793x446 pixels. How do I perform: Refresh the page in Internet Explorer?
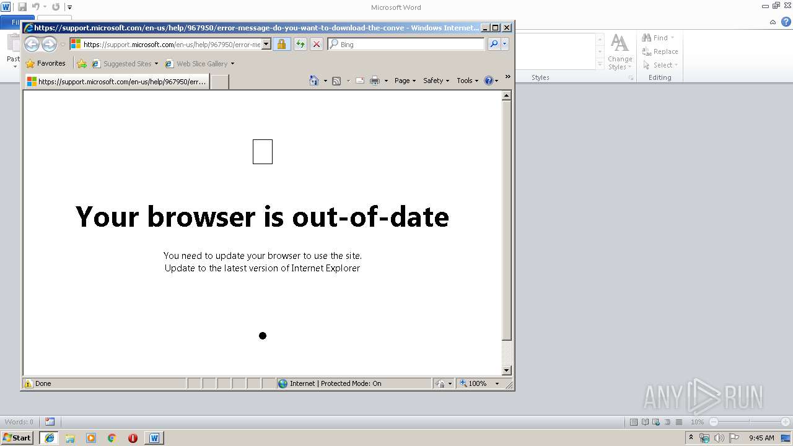(300, 45)
